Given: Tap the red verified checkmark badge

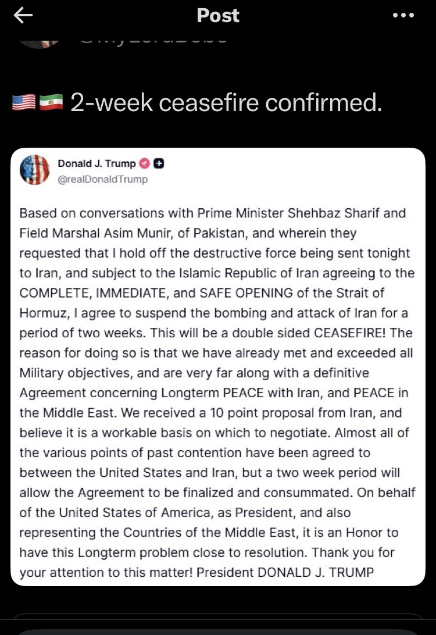Looking at the screenshot, I should click(x=145, y=163).
